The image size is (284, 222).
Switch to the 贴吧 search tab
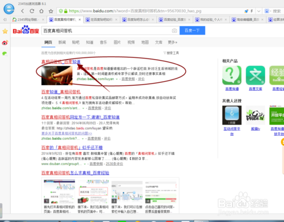click(76, 43)
